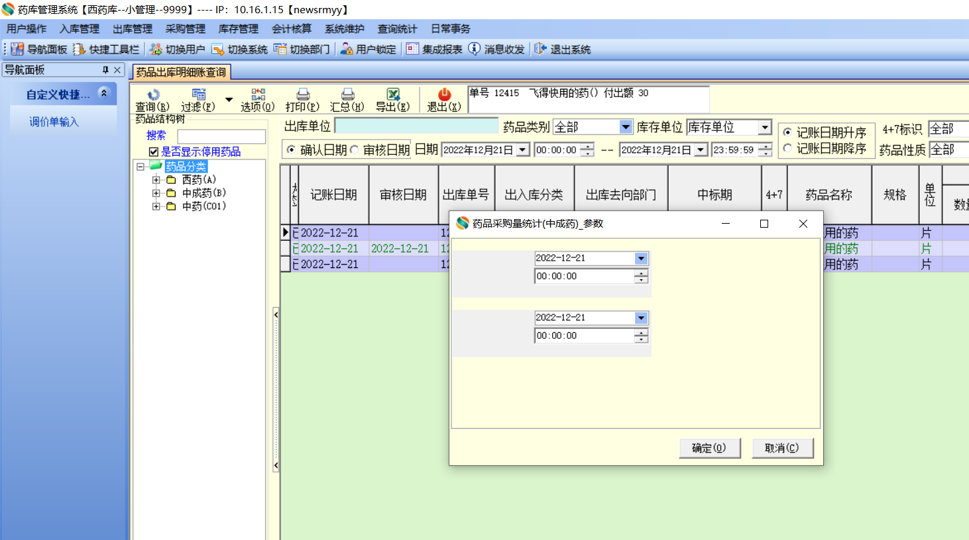969x540 pixels.
Task: Click the drug tree search input box
Action: [221, 136]
